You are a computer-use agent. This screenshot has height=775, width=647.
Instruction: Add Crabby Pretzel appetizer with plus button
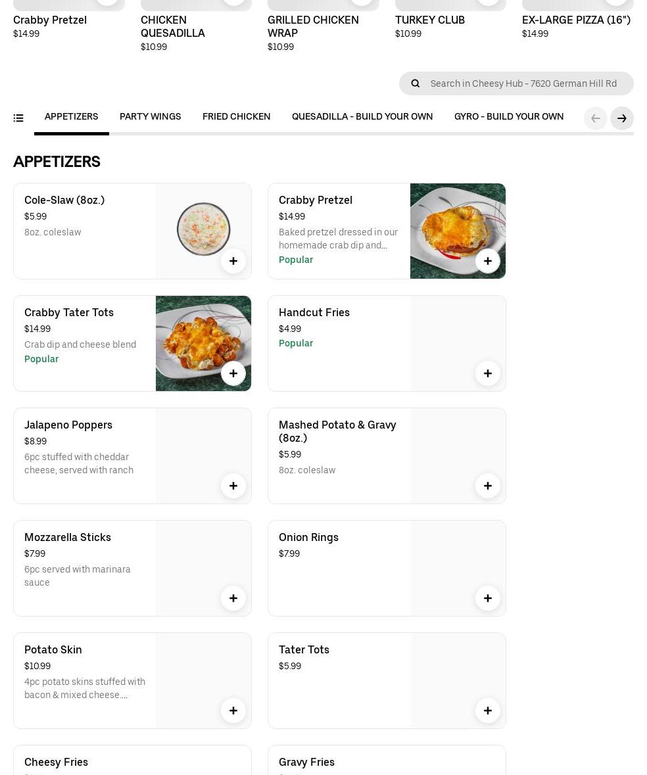[488, 261]
